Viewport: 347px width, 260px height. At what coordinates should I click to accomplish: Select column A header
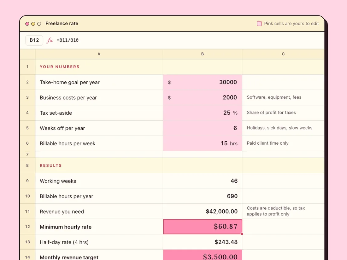pyautogui.click(x=99, y=54)
